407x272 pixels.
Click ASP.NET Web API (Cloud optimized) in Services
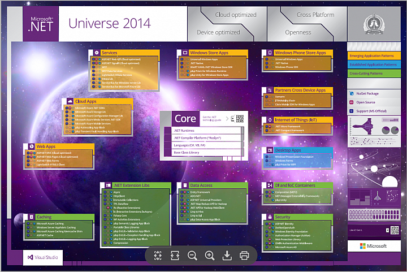(x=121, y=59)
